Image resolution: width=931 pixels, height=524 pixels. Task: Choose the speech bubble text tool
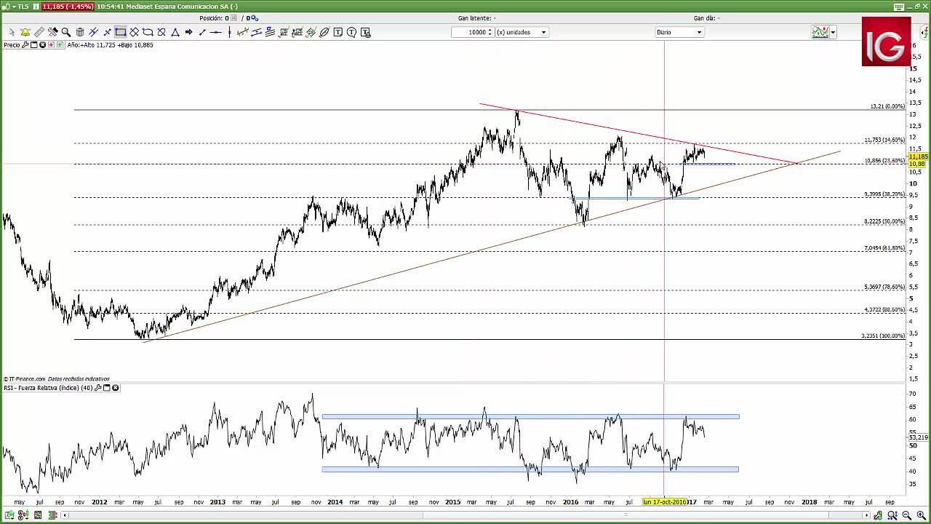(x=351, y=32)
